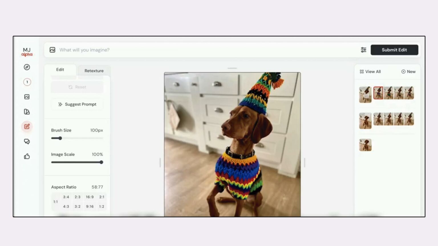The width and height of the screenshot is (438, 246).
Task: Choose the 3:2 aspect ratio option
Action: point(78,206)
